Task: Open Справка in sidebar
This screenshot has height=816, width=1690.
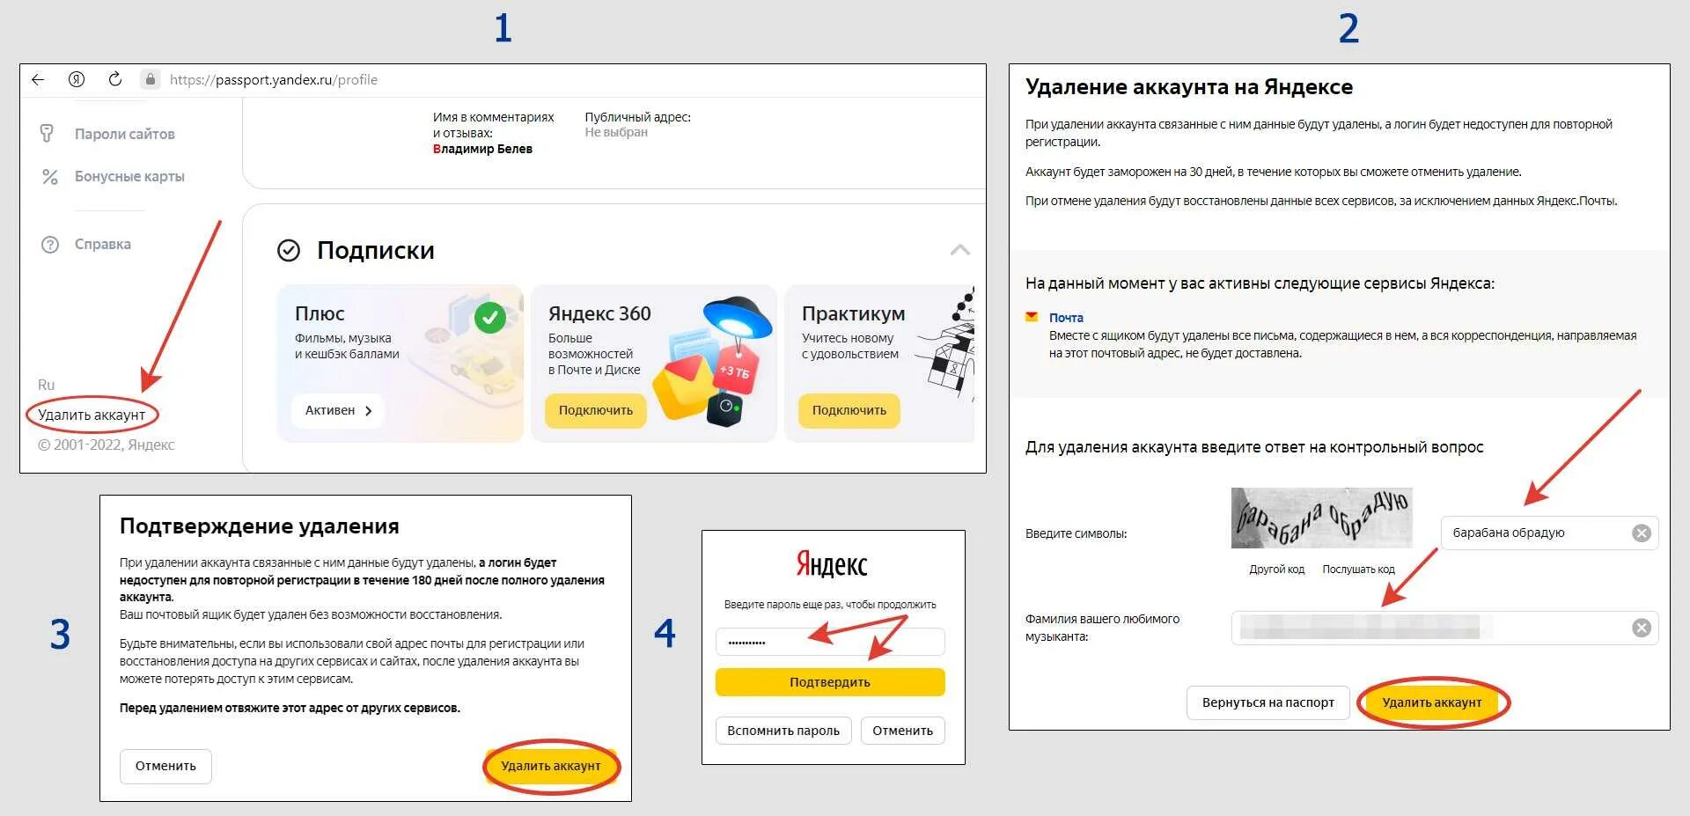Action: [x=102, y=244]
